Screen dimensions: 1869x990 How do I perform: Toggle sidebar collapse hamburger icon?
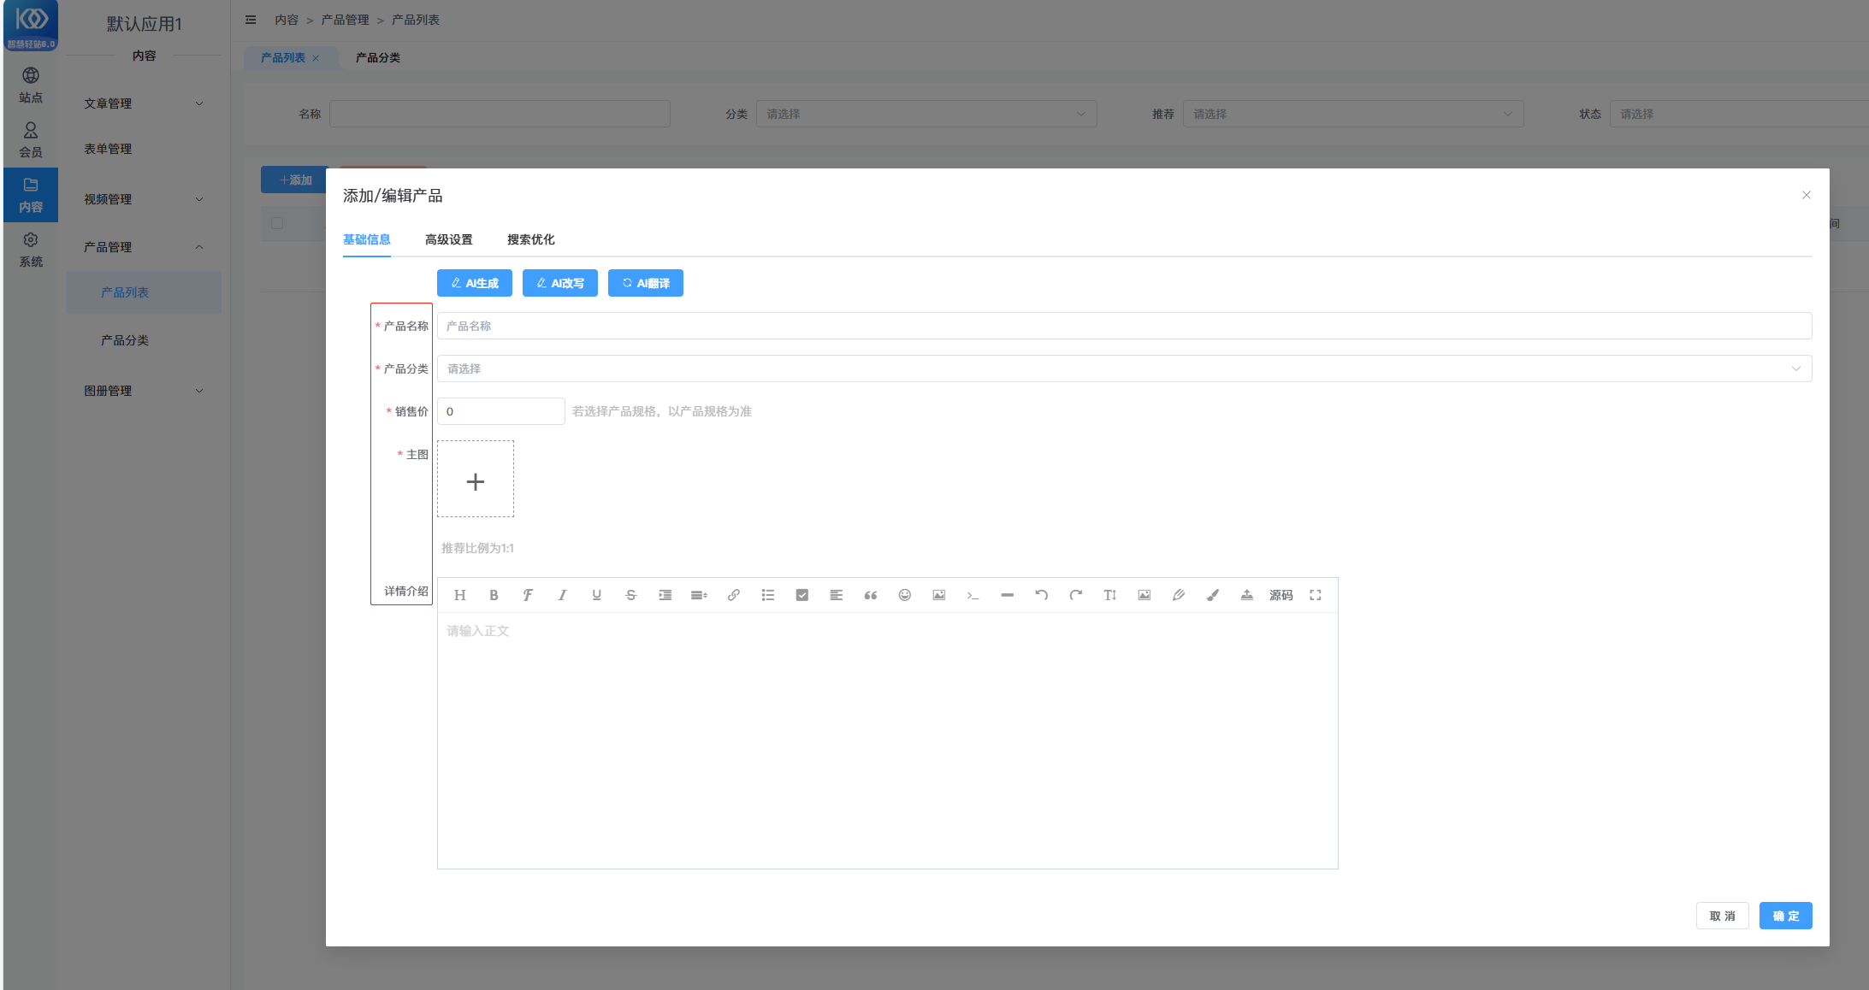[251, 20]
